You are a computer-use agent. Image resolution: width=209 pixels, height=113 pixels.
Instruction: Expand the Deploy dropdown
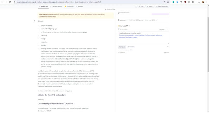(150, 6)
